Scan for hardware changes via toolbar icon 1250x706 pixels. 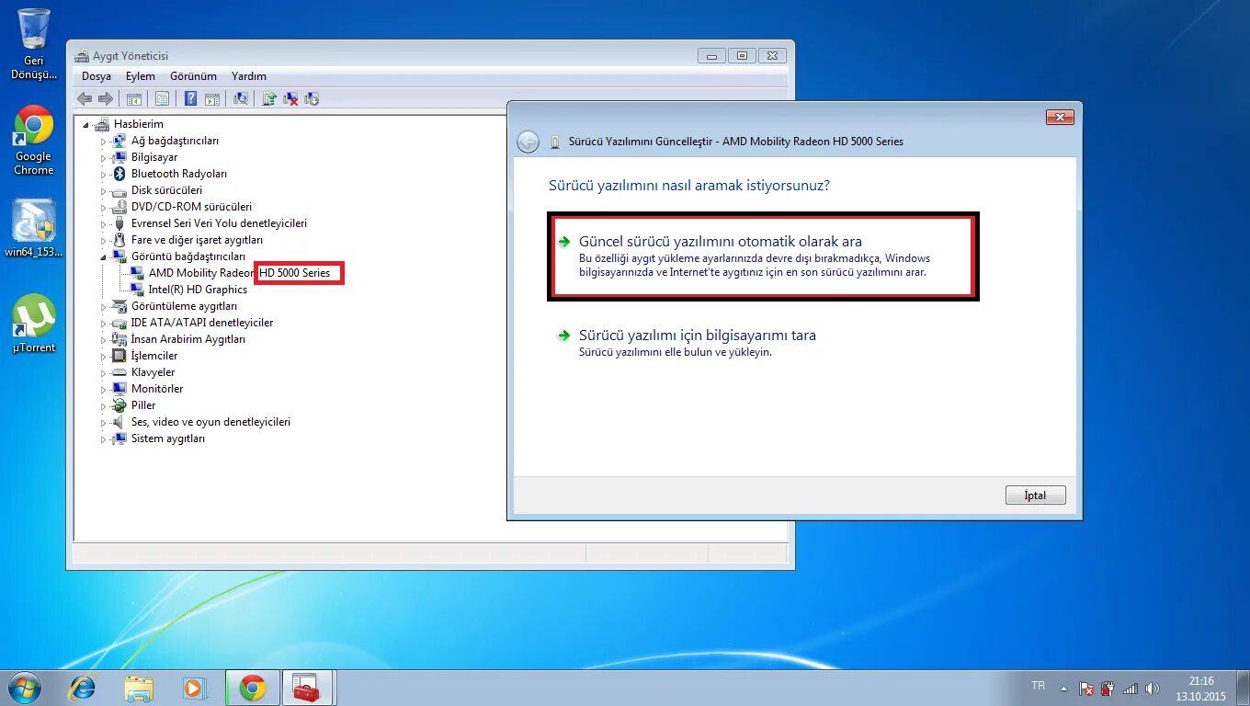tap(241, 98)
